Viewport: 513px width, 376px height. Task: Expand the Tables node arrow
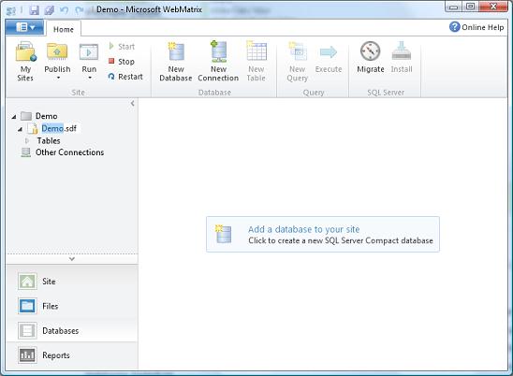[27, 141]
